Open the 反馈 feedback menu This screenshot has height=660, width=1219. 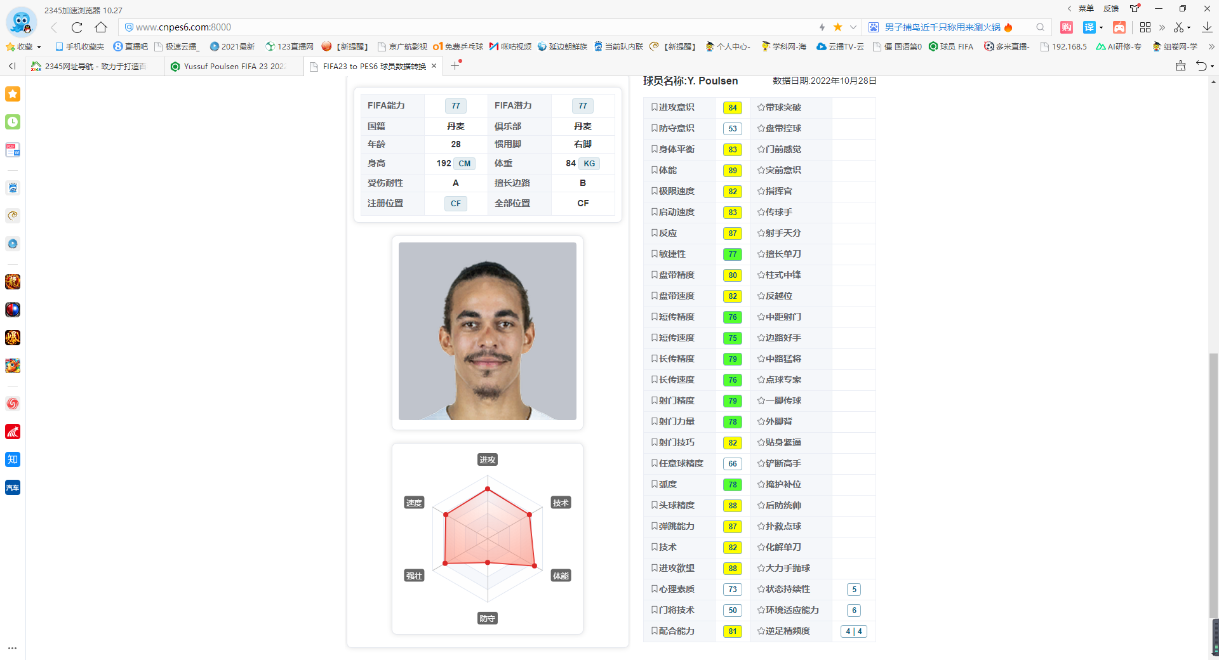pos(1110,9)
